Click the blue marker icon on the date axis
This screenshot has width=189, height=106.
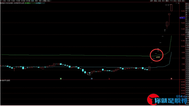tap(92, 79)
